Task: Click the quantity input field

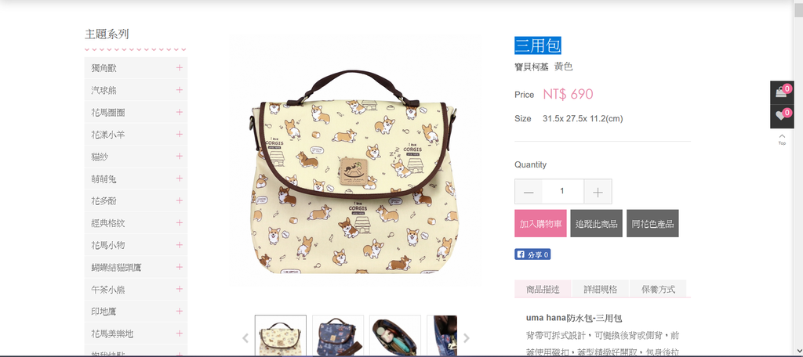Action: pos(563,192)
